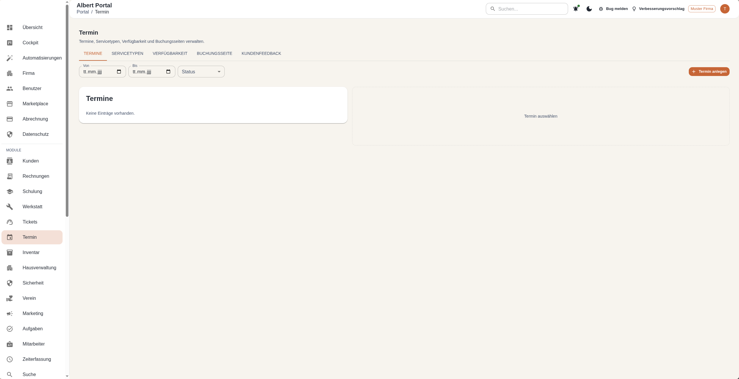Click the 'MODULE' section label
Image resolution: width=739 pixels, height=379 pixels.
tap(14, 150)
